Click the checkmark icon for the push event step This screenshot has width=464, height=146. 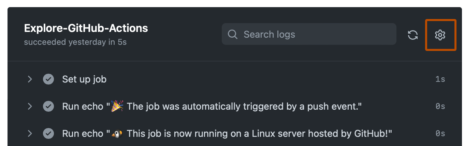(48, 107)
